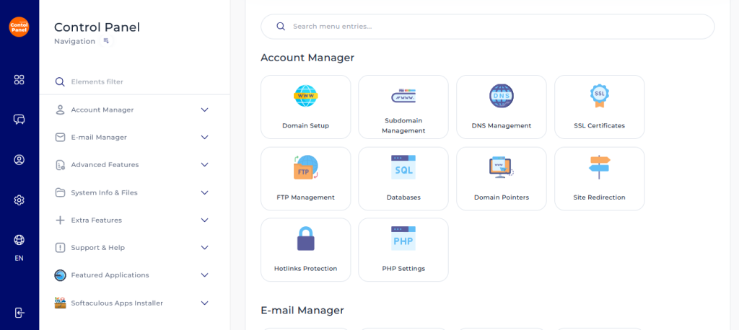Viewport: 739px width, 330px height.
Task: Select Advanced Features in navigation
Action: click(x=105, y=165)
